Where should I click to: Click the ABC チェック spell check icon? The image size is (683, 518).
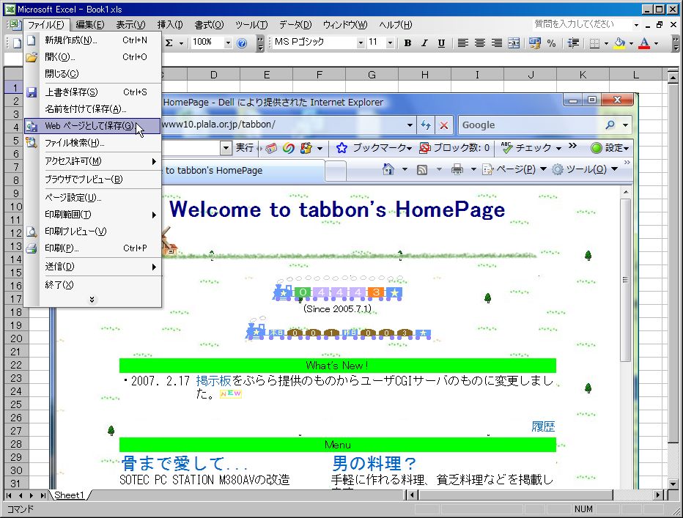[x=506, y=148]
